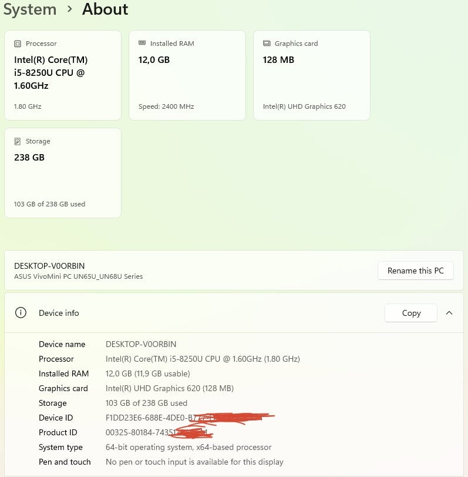The width and height of the screenshot is (468, 477).
Task: Click the Device info circle icon
Action: coord(21,313)
